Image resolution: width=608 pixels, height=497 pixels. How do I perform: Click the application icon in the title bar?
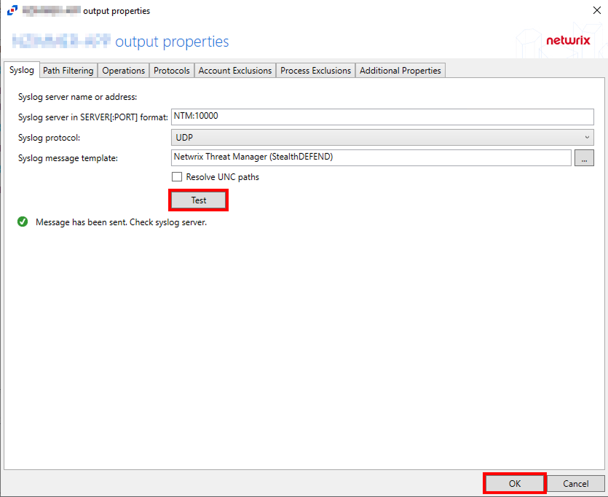click(11, 11)
